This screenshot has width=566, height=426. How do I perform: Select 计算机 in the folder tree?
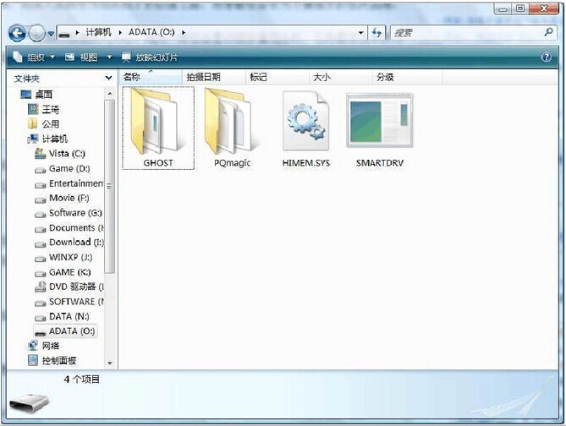coord(55,139)
